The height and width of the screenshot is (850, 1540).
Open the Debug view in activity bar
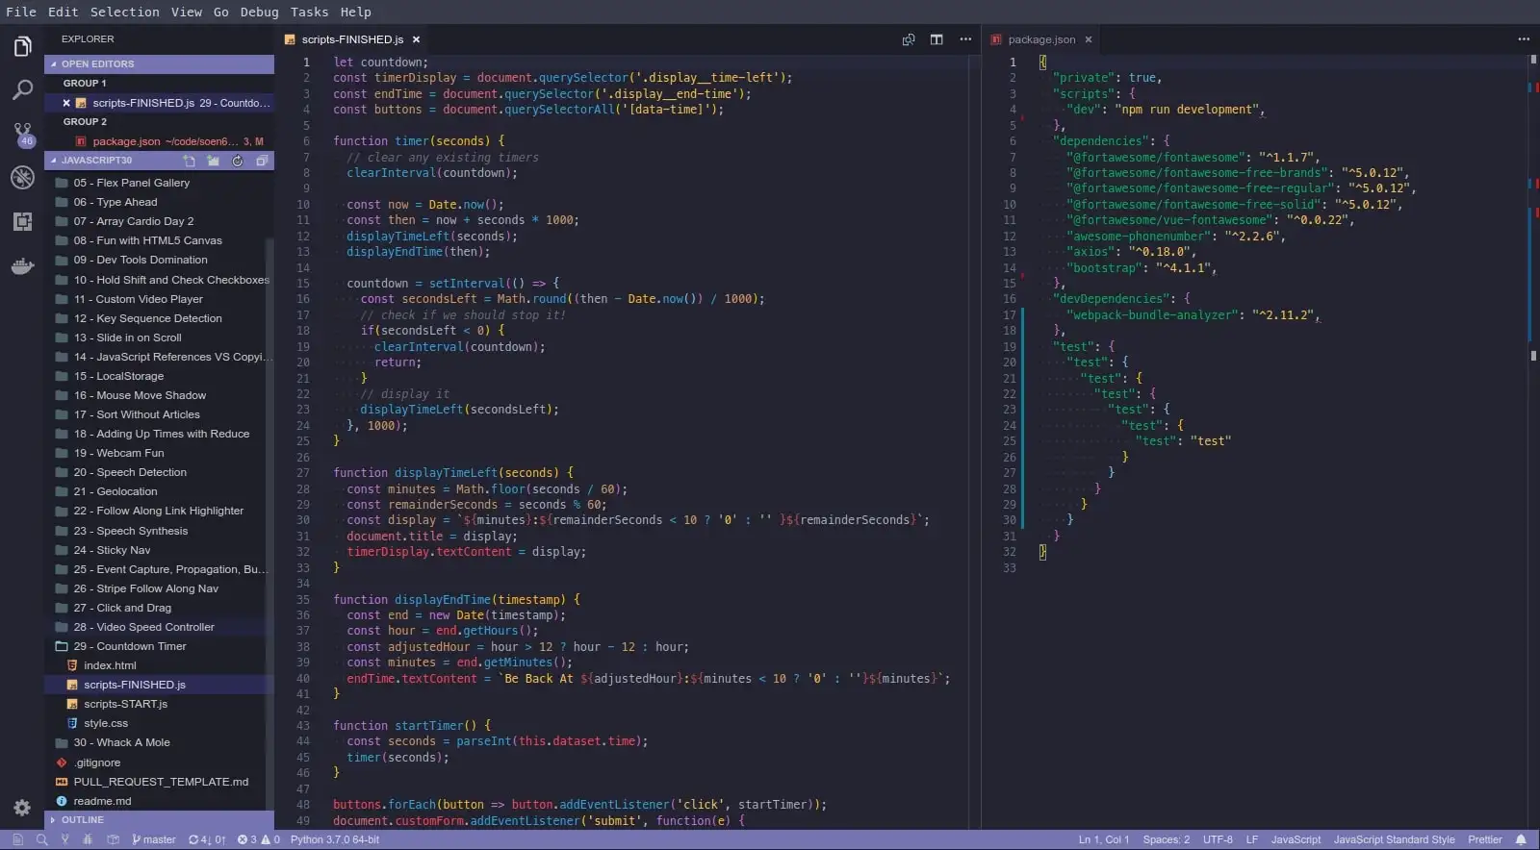click(x=22, y=178)
